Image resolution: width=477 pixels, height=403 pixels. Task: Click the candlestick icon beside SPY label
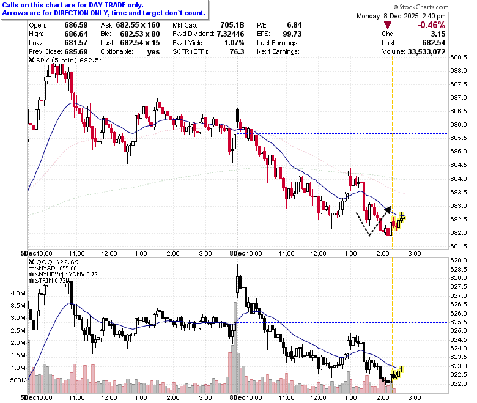coord(31,60)
